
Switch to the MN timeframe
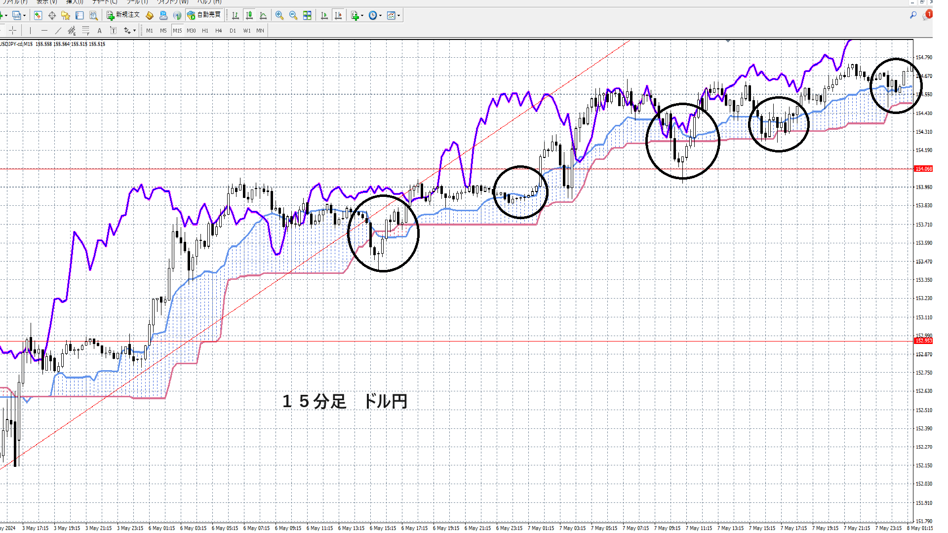[x=260, y=31]
